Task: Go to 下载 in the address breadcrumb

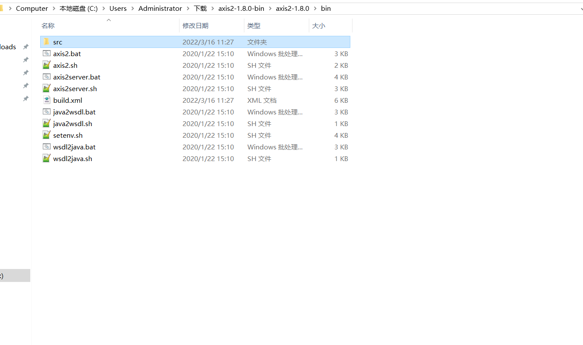Action: click(200, 8)
